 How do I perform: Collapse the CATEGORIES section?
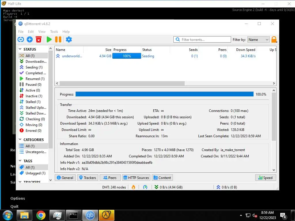20,140
